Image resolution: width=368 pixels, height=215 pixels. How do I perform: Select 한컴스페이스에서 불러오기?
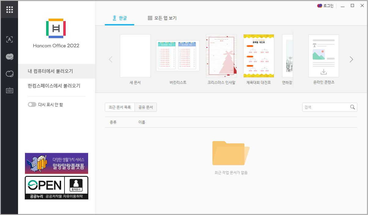[57, 86]
